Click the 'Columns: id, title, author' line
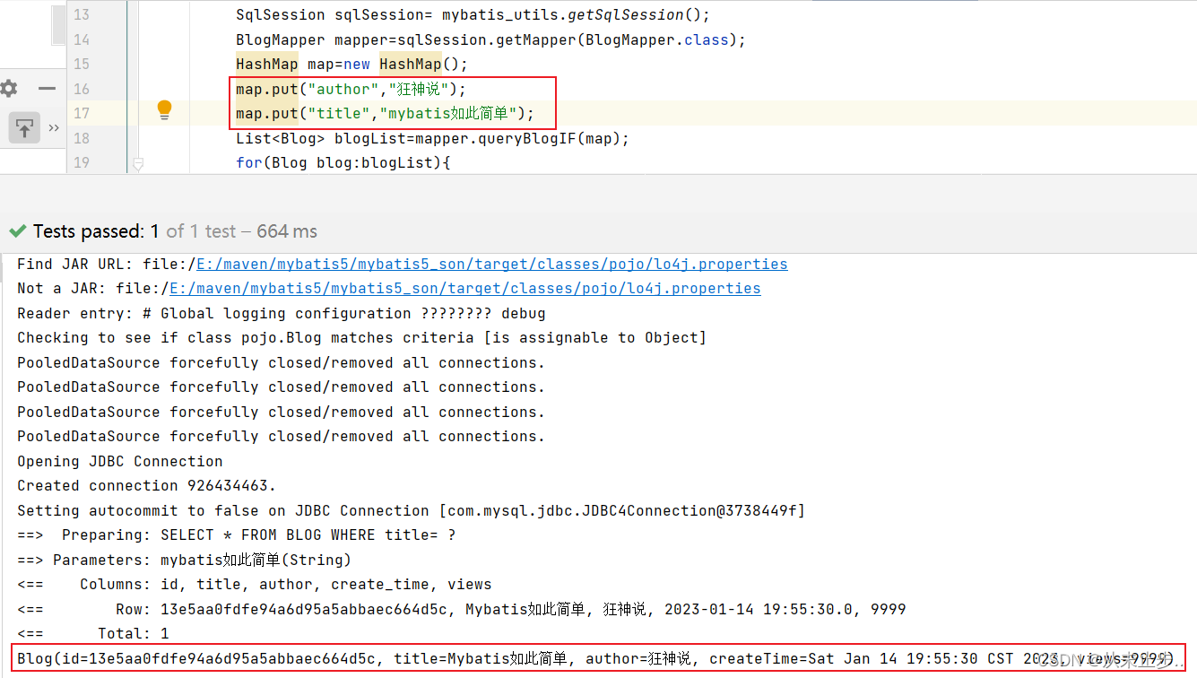 pyautogui.click(x=255, y=584)
